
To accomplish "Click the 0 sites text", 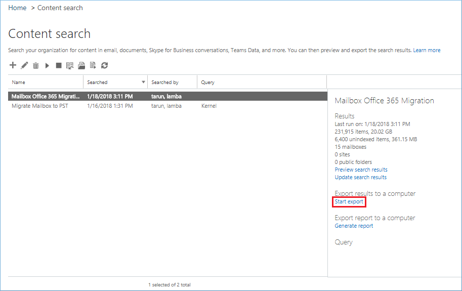I will pyautogui.click(x=342, y=154).
